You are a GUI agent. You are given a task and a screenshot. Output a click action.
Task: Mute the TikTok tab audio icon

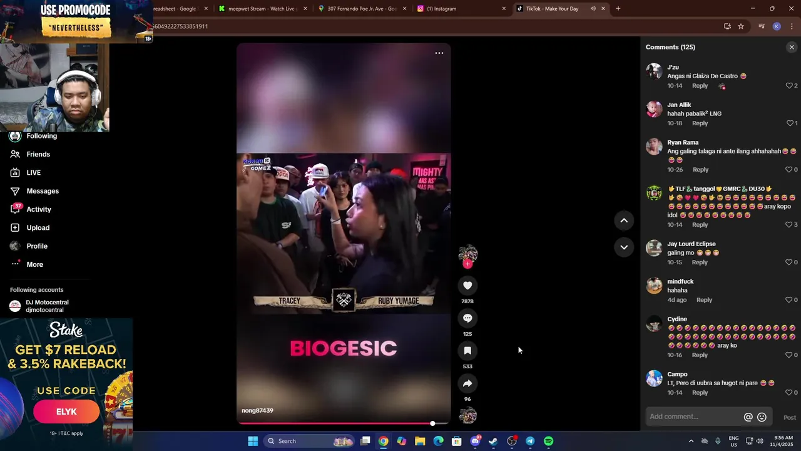tap(593, 9)
